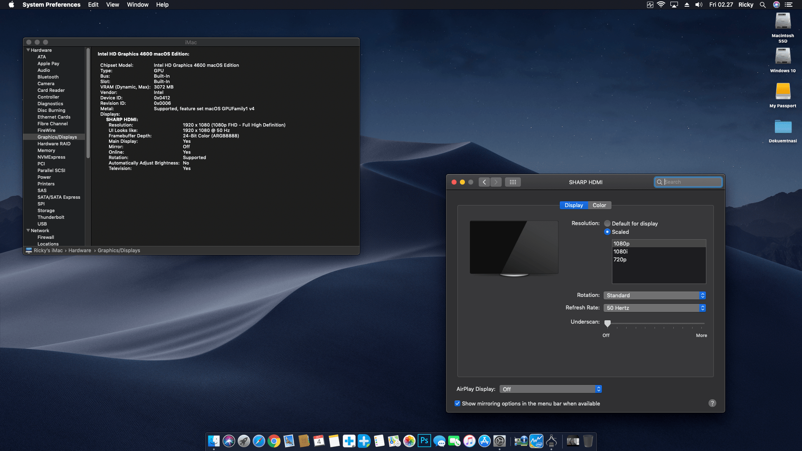Select 720p in the scaled resolution list
802x451 pixels.
pyautogui.click(x=659, y=259)
